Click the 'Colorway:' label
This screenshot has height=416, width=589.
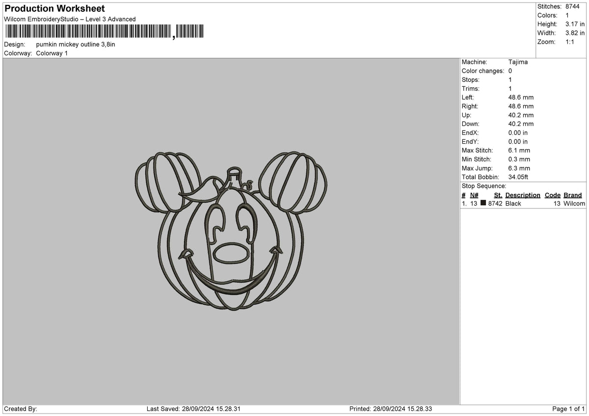[18, 53]
